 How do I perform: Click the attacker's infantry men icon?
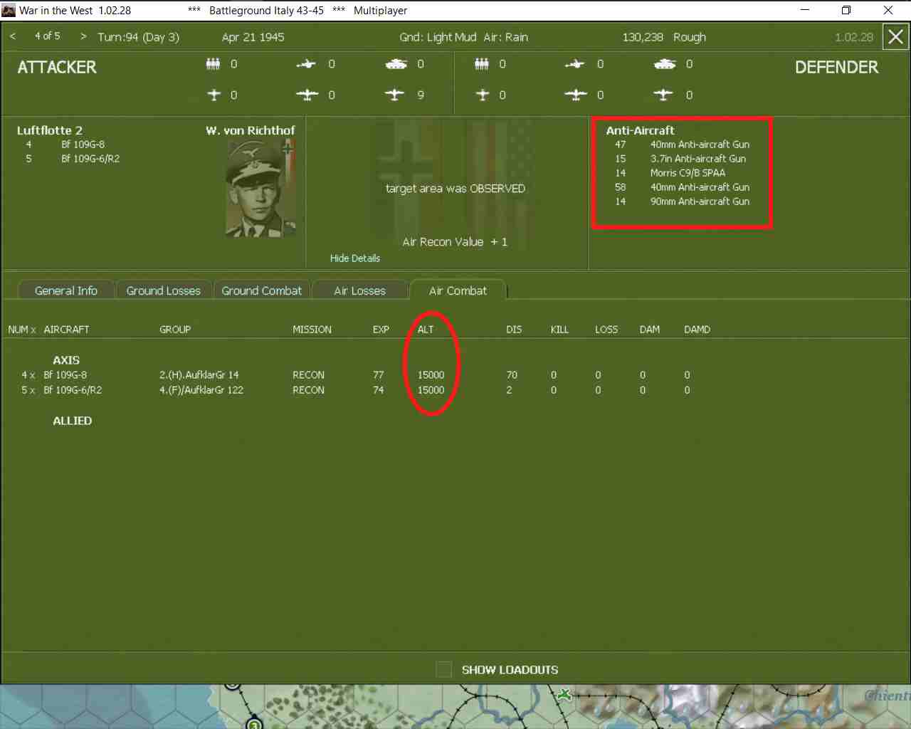(x=213, y=64)
